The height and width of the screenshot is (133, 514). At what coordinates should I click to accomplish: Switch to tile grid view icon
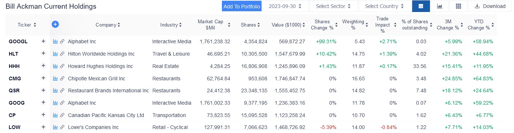coord(458,6)
